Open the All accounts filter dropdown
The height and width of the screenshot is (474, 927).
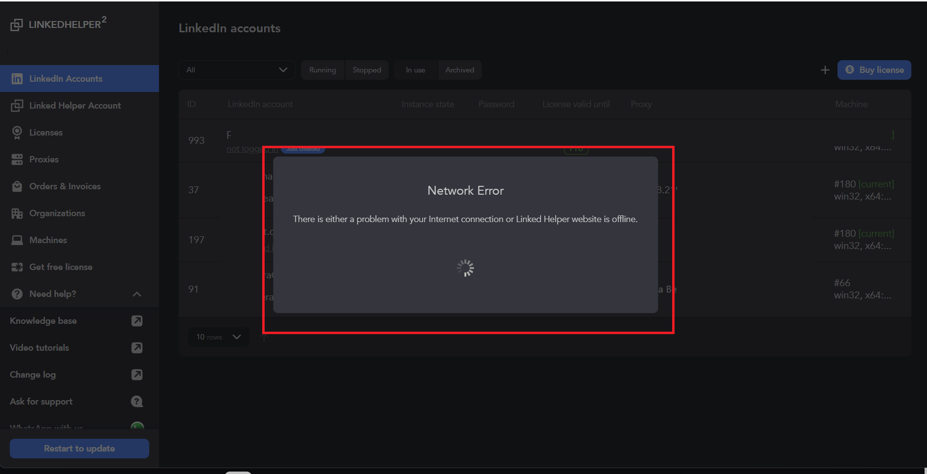click(x=237, y=70)
